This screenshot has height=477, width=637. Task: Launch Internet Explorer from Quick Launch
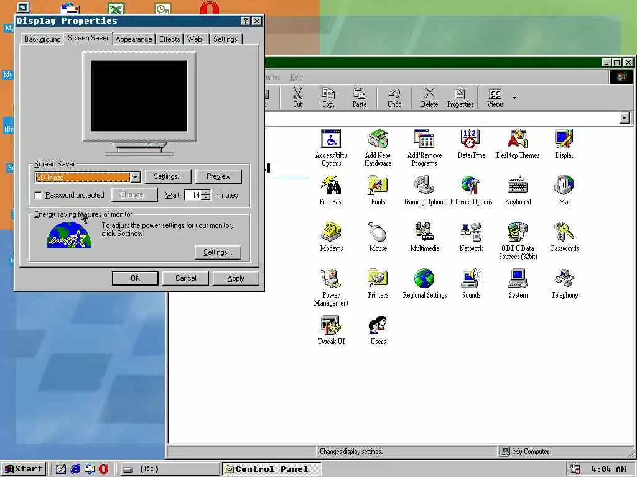click(75, 469)
